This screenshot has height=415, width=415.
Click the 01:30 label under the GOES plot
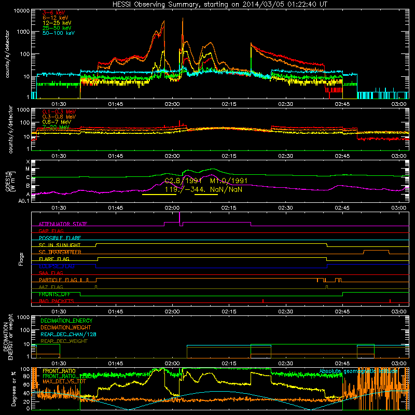(59, 208)
